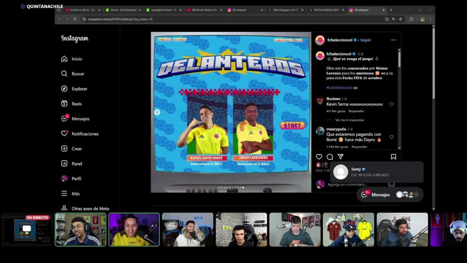This screenshot has height=263, width=467.
Task: Open Reels from the sidebar
Action: pyautogui.click(x=72, y=104)
